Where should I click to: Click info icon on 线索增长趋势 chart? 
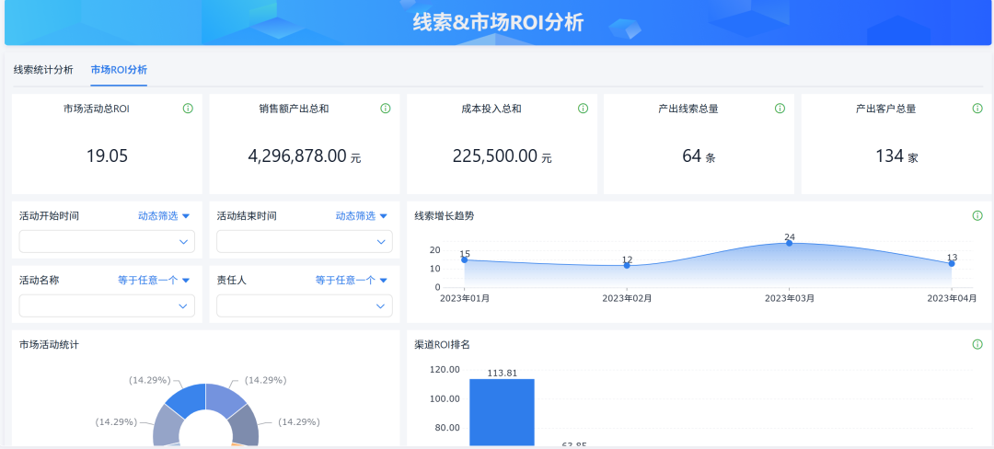(977, 216)
